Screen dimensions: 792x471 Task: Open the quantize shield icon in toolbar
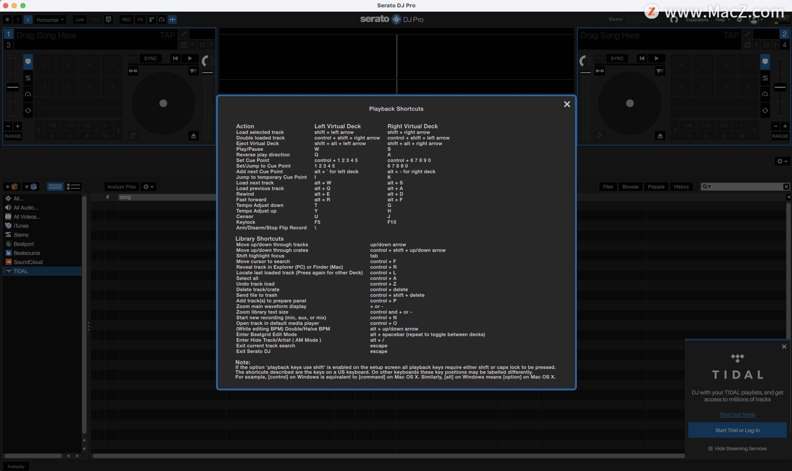pyautogui.click(x=108, y=19)
